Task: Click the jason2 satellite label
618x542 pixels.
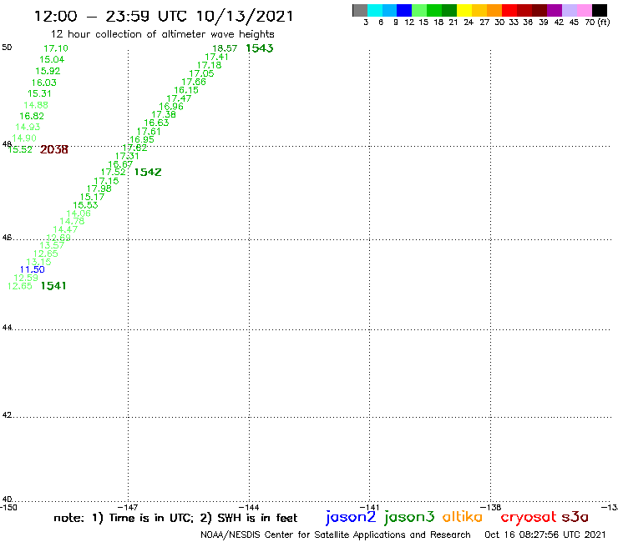Action: tap(351, 517)
